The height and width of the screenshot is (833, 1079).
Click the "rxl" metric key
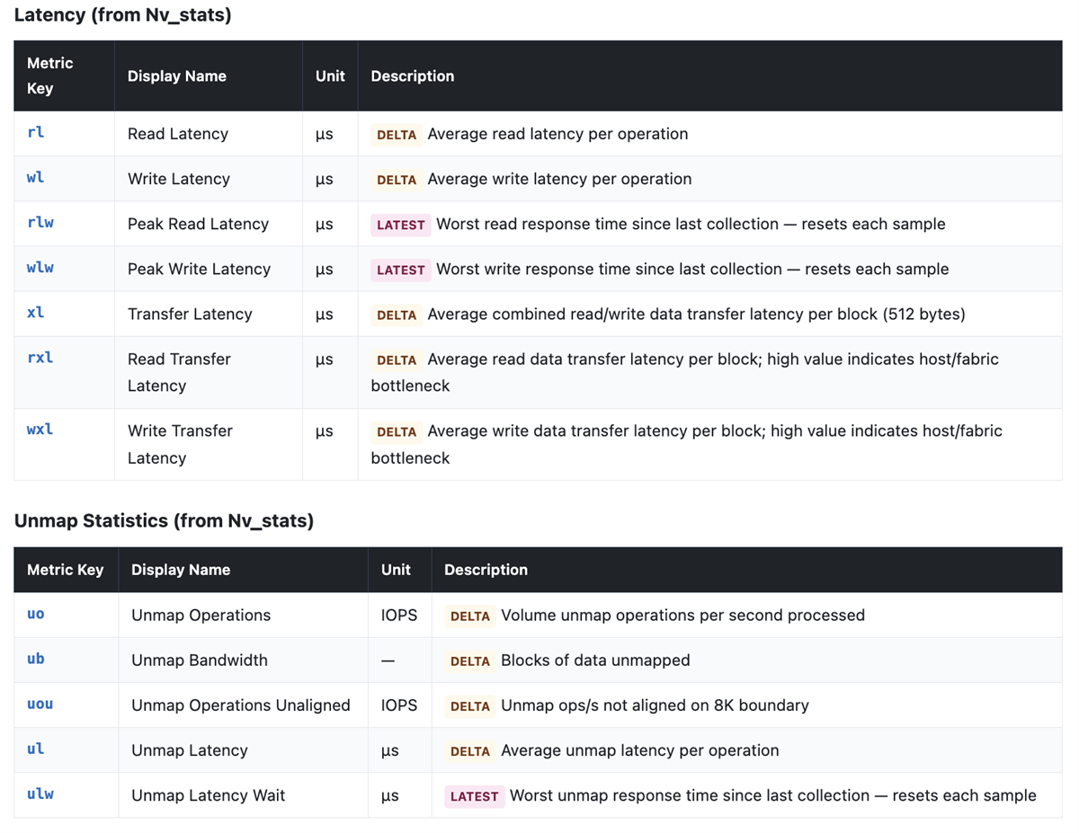pos(40,358)
